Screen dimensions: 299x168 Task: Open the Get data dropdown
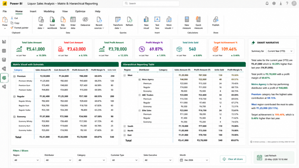[41, 23]
